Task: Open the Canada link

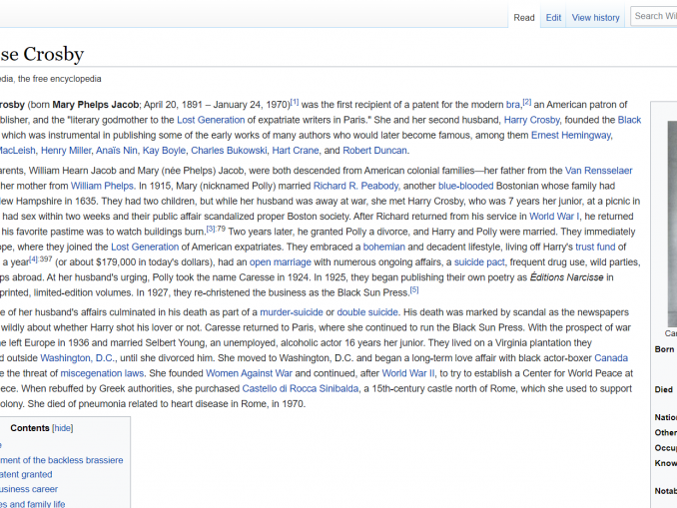Action: click(x=611, y=358)
